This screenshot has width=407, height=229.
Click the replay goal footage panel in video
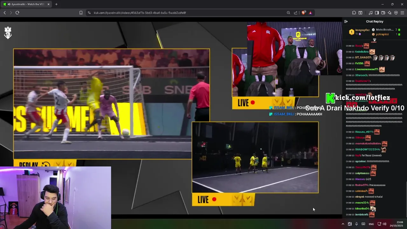[112, 104]
